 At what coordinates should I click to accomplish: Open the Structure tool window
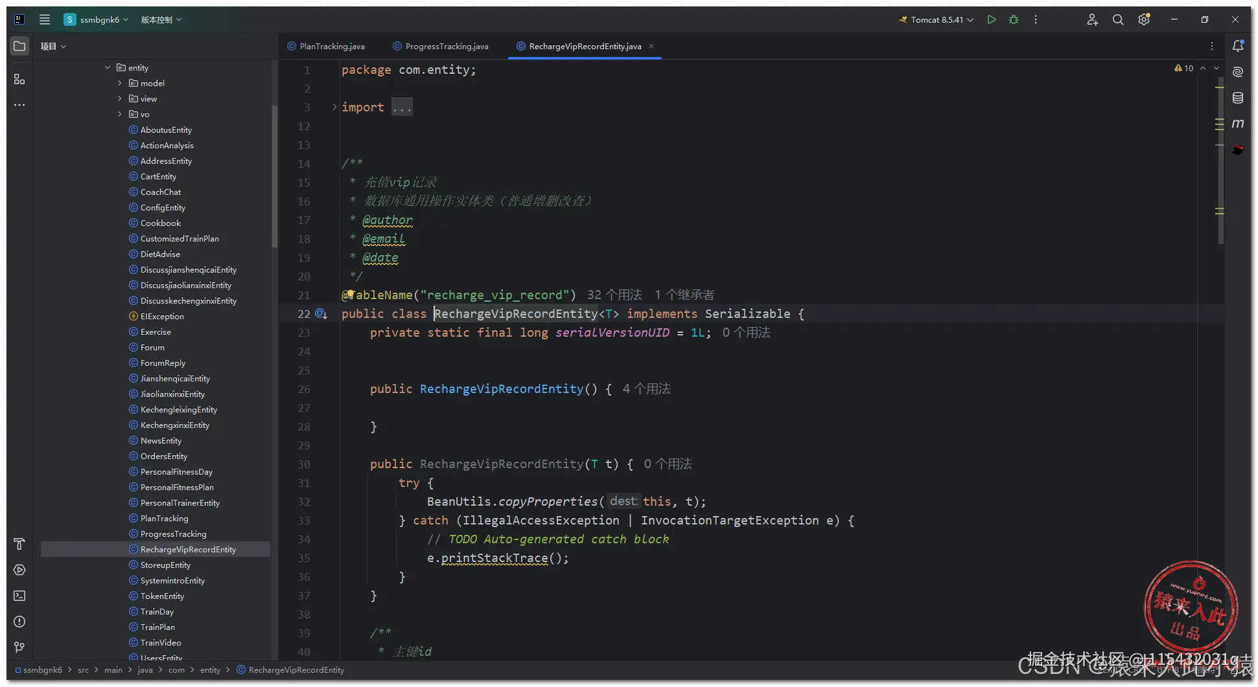click(19, 79)
